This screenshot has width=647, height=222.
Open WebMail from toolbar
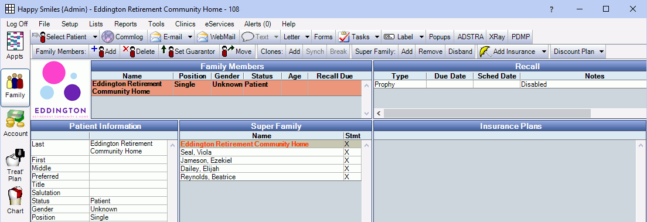click(x=216, y=37)
